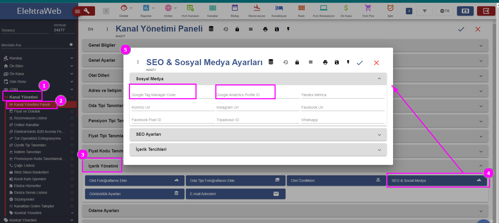
Task: Click the list icon in the SEO dialog header
Action: tap(311, 62)
